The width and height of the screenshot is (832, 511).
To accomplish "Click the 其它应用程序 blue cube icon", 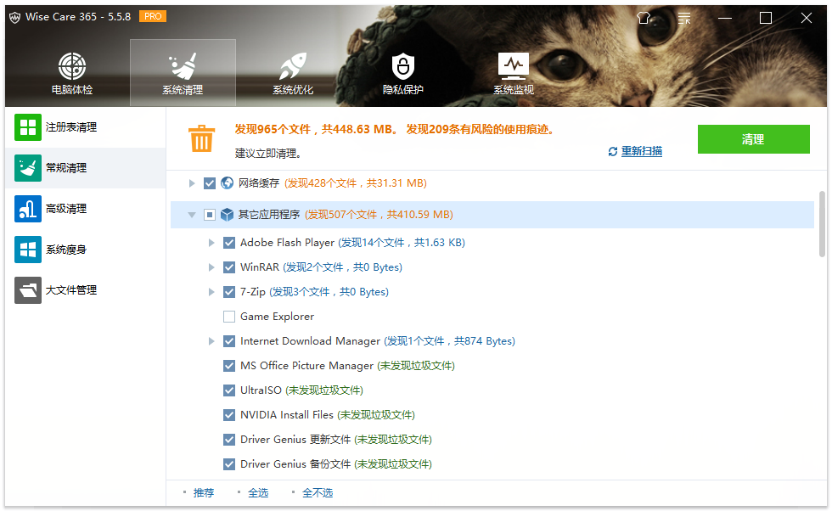I will point(228,215).
